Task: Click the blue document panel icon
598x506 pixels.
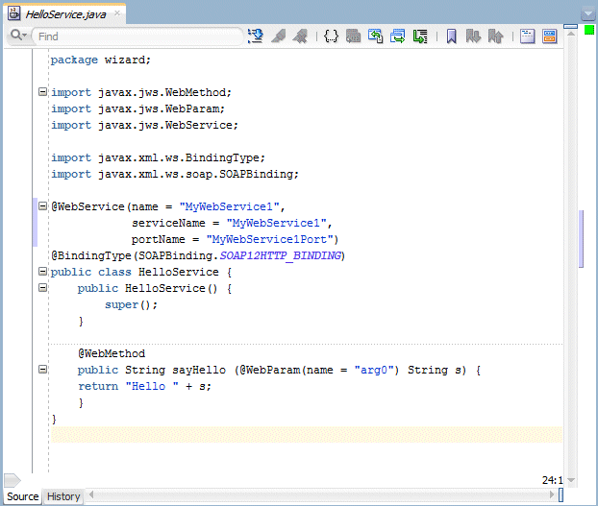Action: point(527,36)
